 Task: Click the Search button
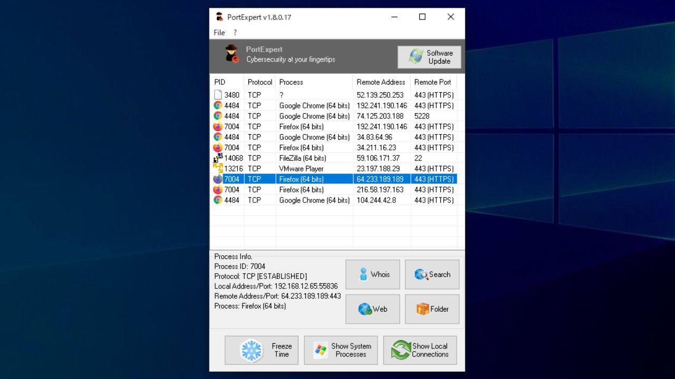coord(432,274)
